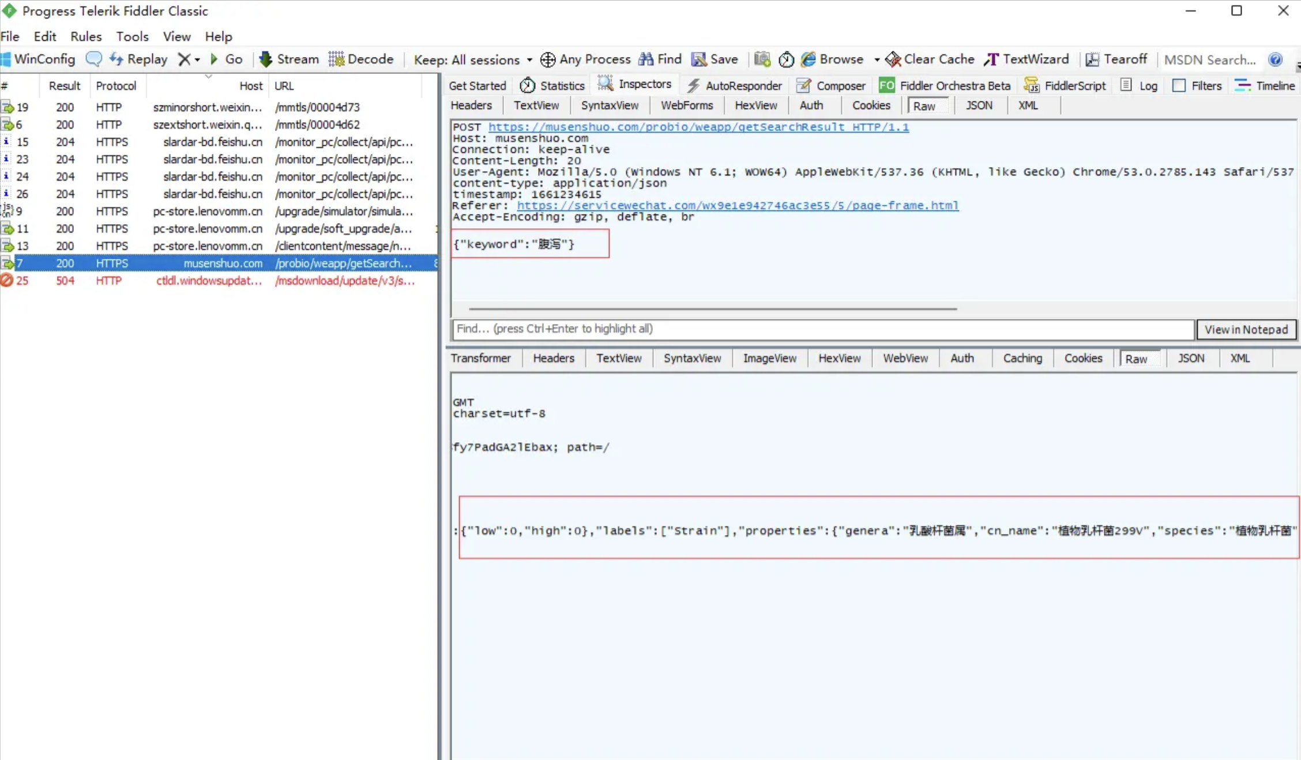Click the JS icon of session 9
The width and height of the screenshot is (1301, 760).
pyautogui.click(x=7, y=210)
